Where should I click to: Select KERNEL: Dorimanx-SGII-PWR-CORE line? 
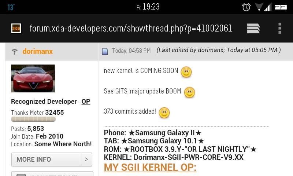pyautogui.click(x=174, y=157)
